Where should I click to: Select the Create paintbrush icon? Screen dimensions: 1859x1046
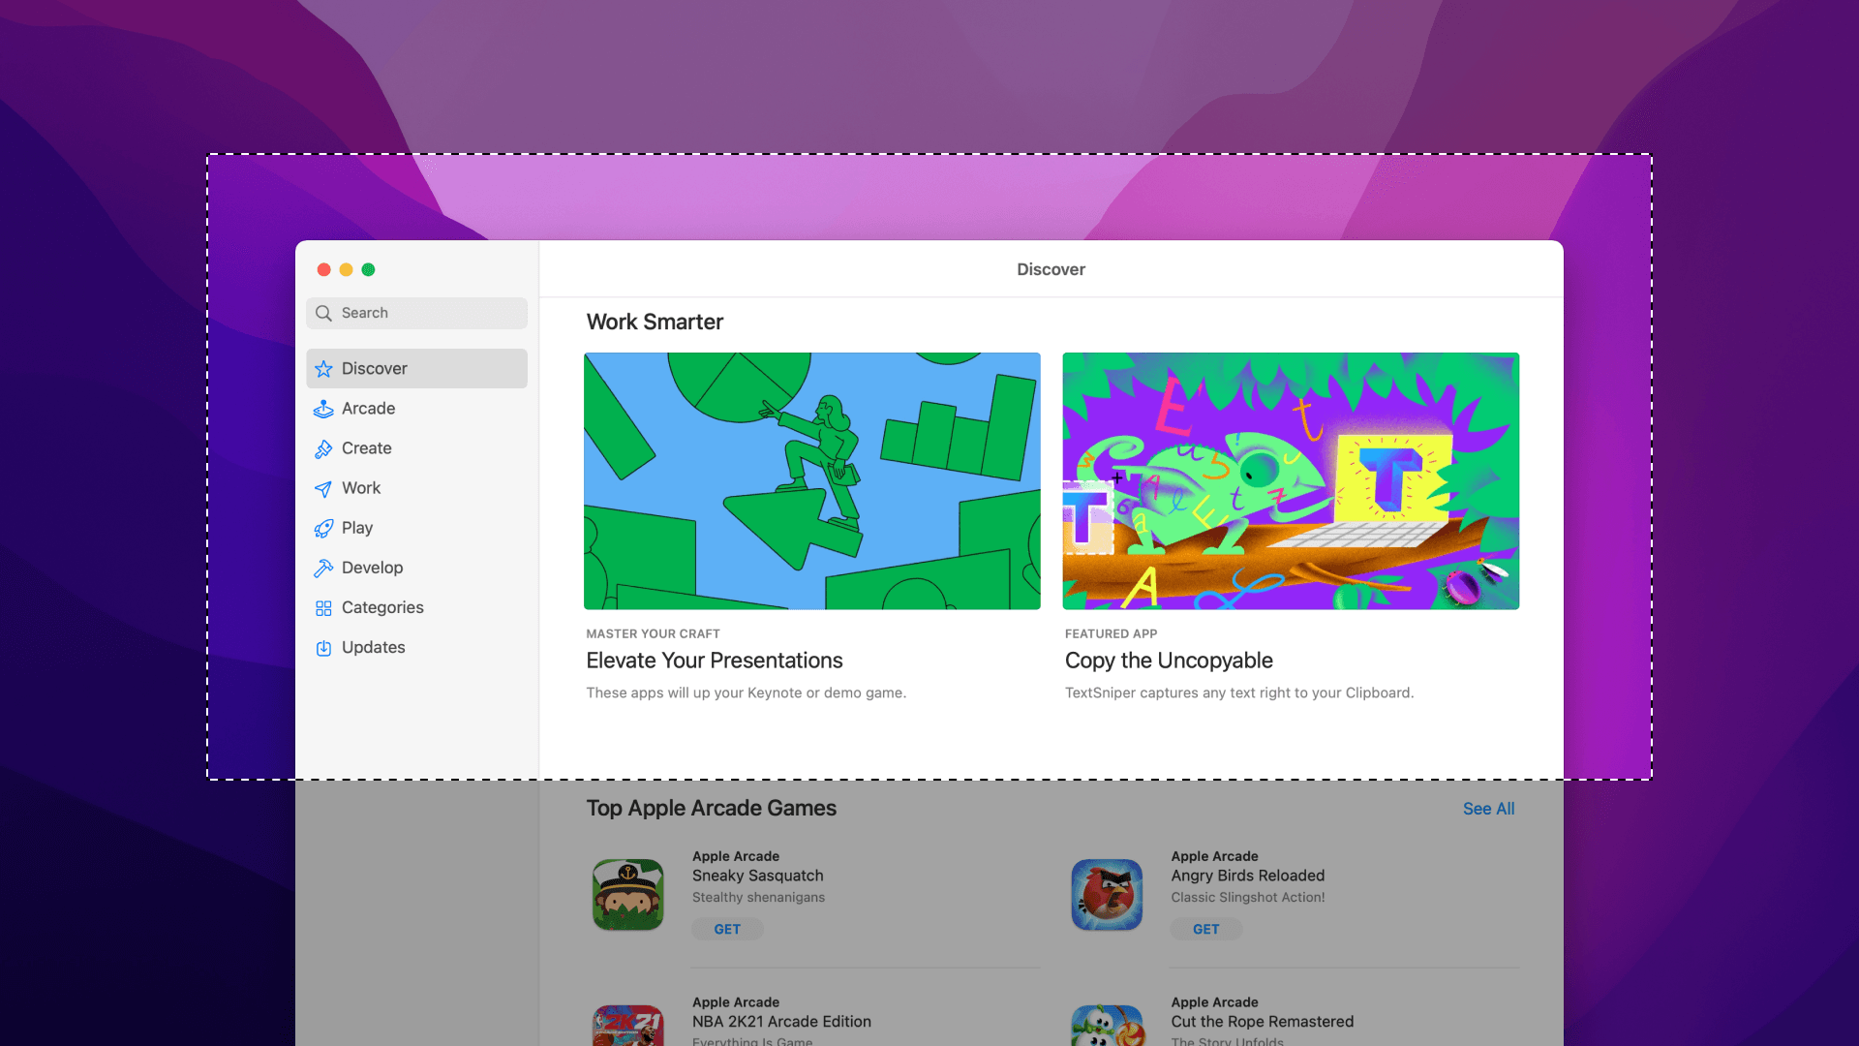(323, 448)
